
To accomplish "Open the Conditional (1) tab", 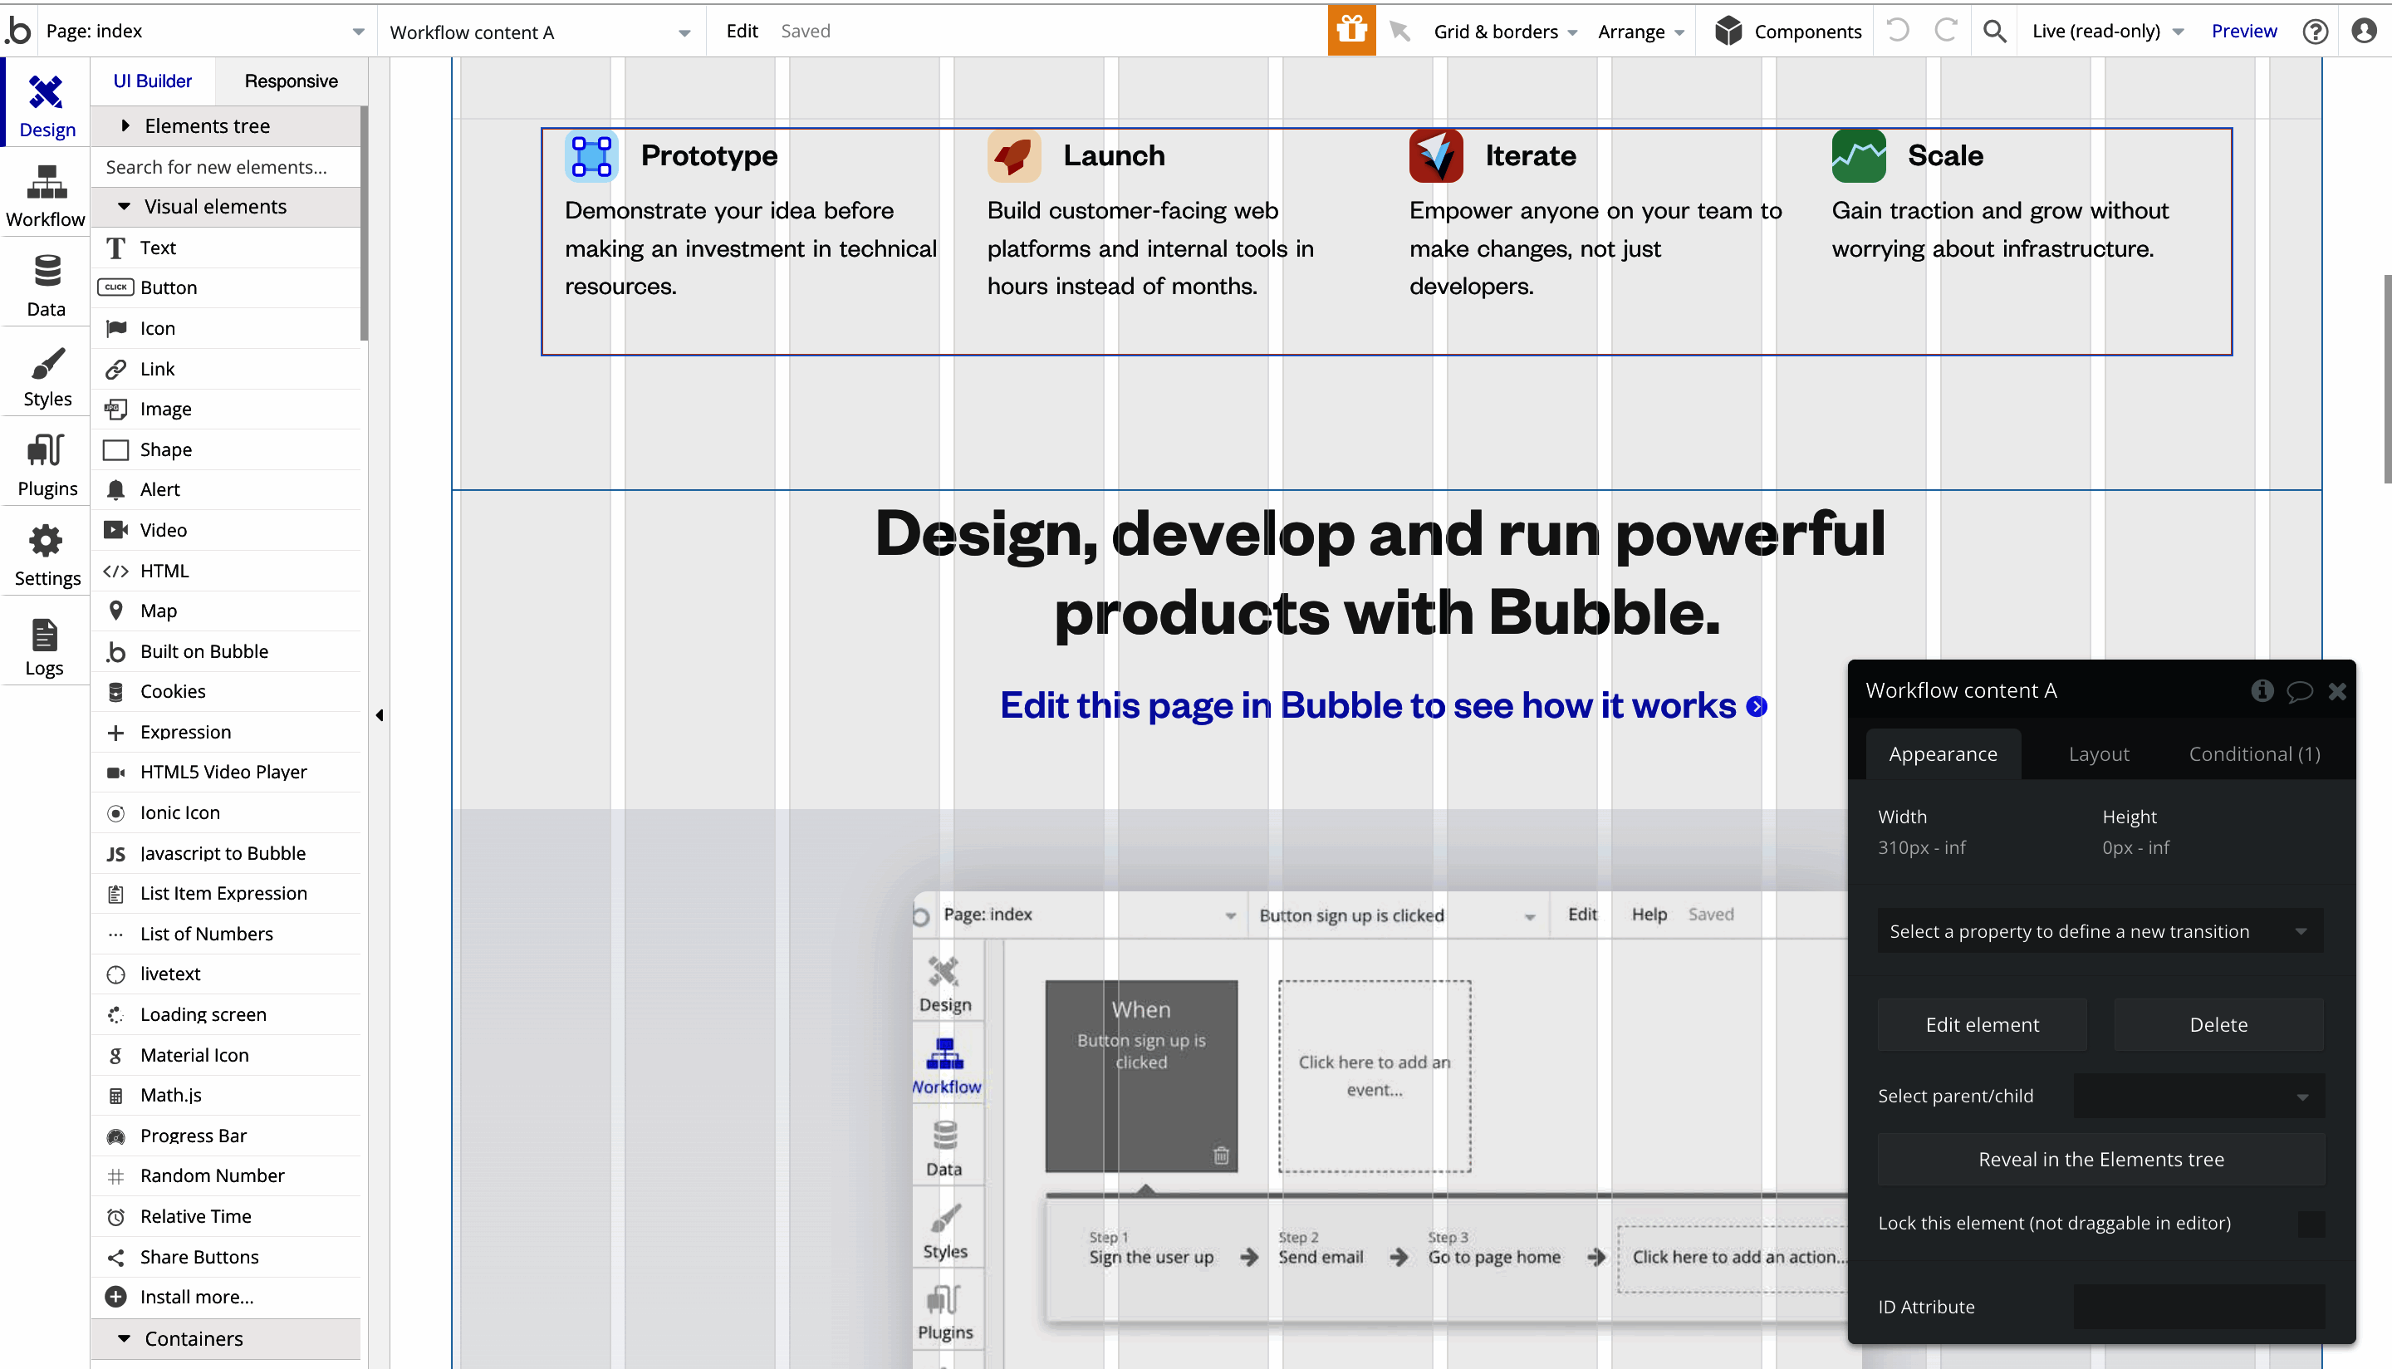I will [2254, 754].
